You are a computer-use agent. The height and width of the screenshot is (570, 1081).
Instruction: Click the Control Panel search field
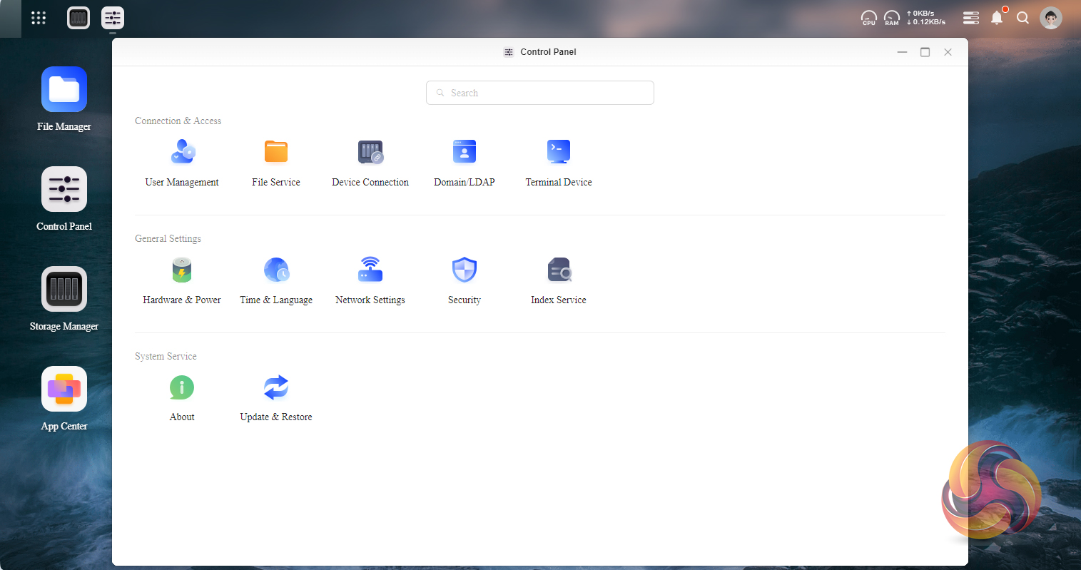point(540,93)
